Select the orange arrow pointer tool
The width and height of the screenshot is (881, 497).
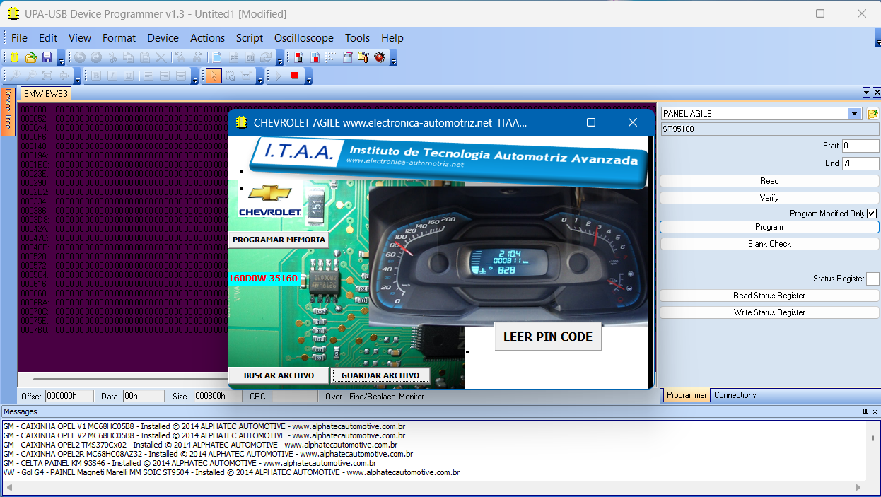[214, 76]
